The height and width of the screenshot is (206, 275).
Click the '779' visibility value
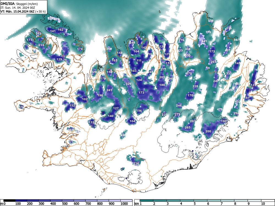coord(208,32)
